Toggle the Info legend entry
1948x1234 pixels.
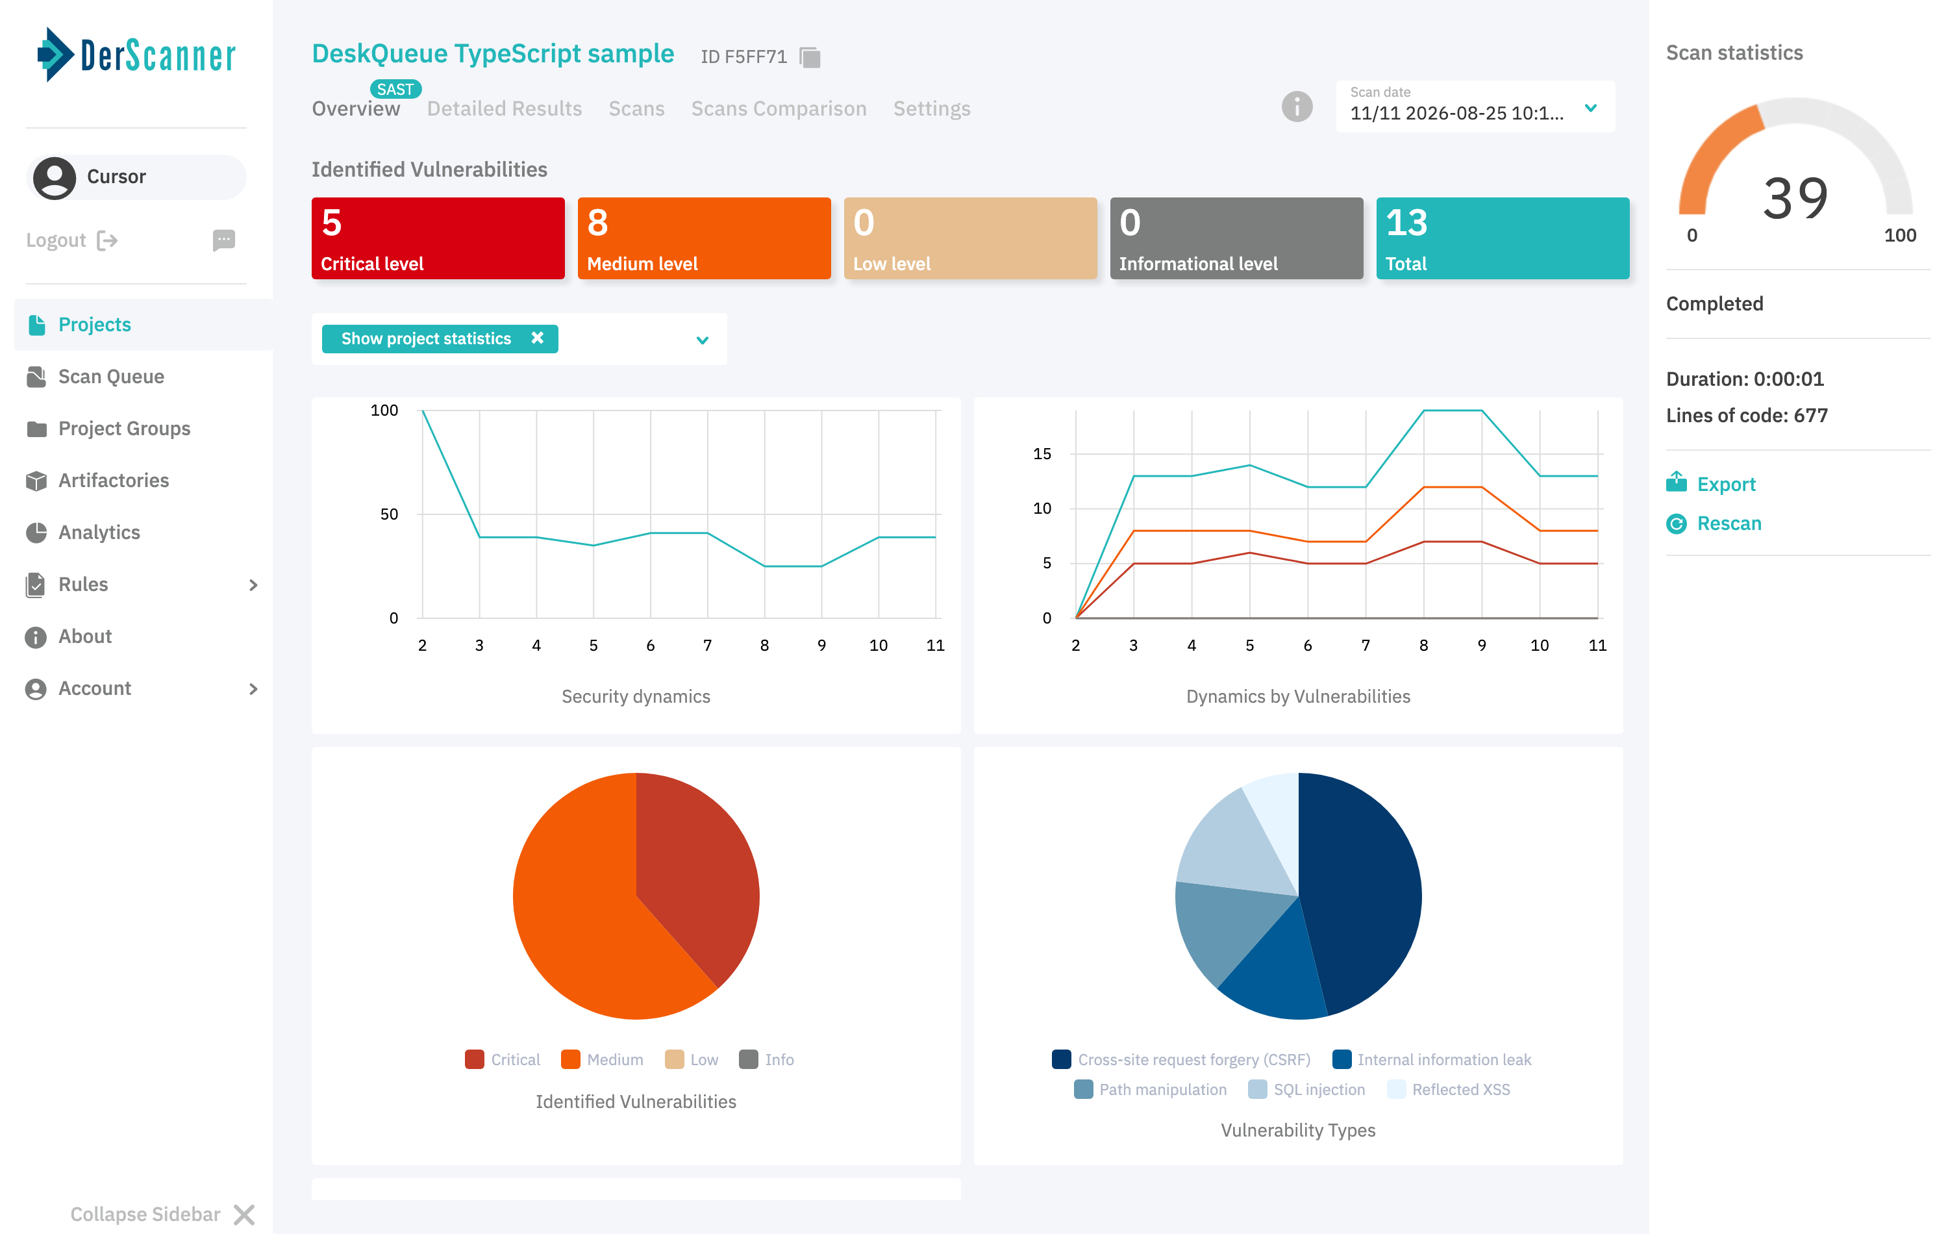coord(767,1059)
